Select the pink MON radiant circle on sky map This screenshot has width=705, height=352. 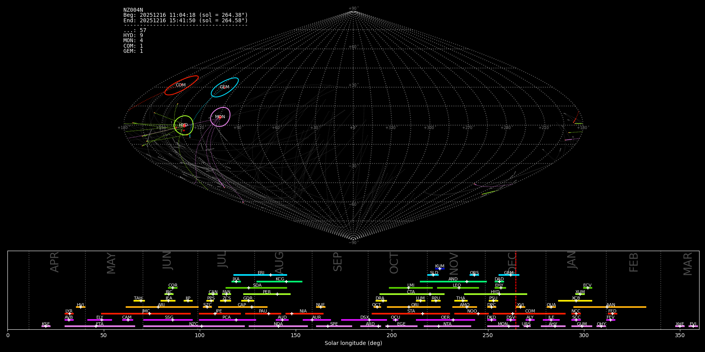point(220,117)
